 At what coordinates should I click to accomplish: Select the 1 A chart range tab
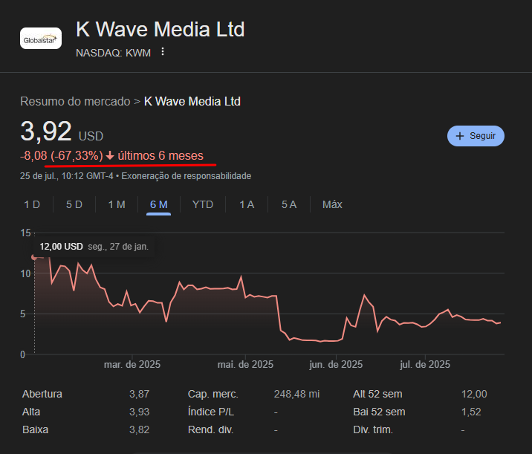pyautogui.click(x=247, y=204)
